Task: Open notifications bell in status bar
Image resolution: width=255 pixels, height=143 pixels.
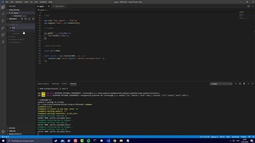Action: coord(253,137)
